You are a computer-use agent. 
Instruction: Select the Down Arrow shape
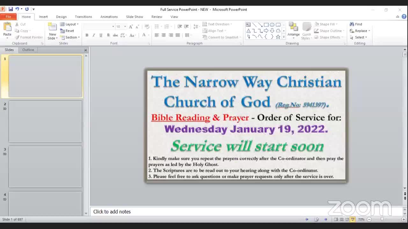click(272, 31)
